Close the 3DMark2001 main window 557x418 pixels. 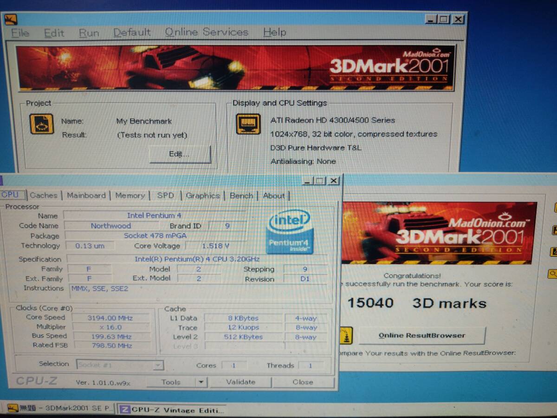(458, 20)
